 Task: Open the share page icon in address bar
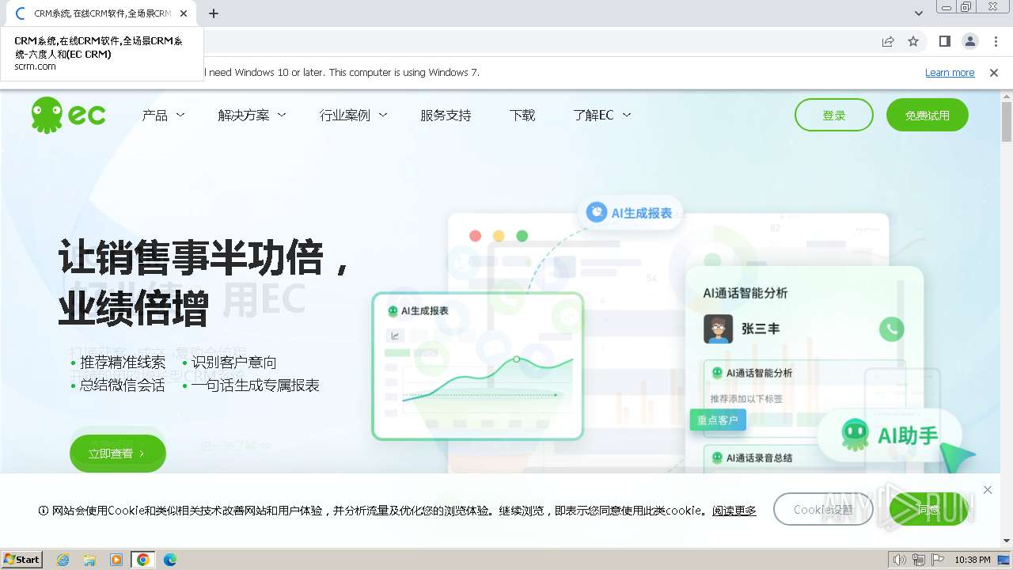tap(888, 41)
